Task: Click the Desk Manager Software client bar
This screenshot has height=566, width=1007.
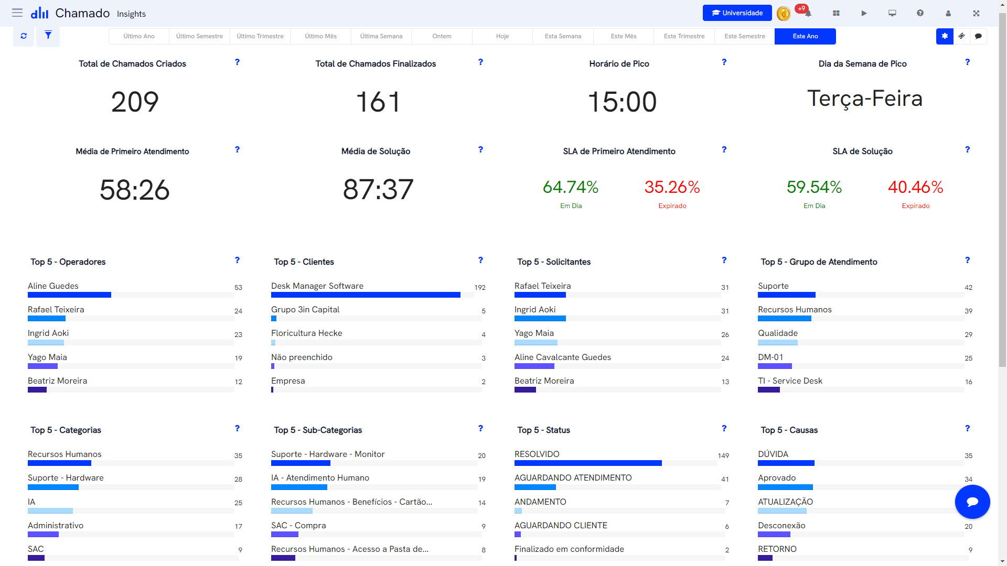Action: [366, 295]
